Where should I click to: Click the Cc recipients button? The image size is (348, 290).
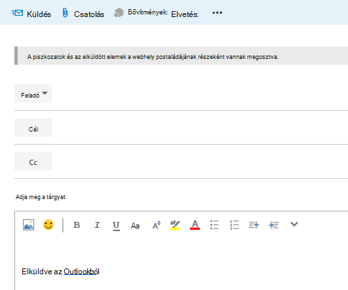click(x=33, y=161)
